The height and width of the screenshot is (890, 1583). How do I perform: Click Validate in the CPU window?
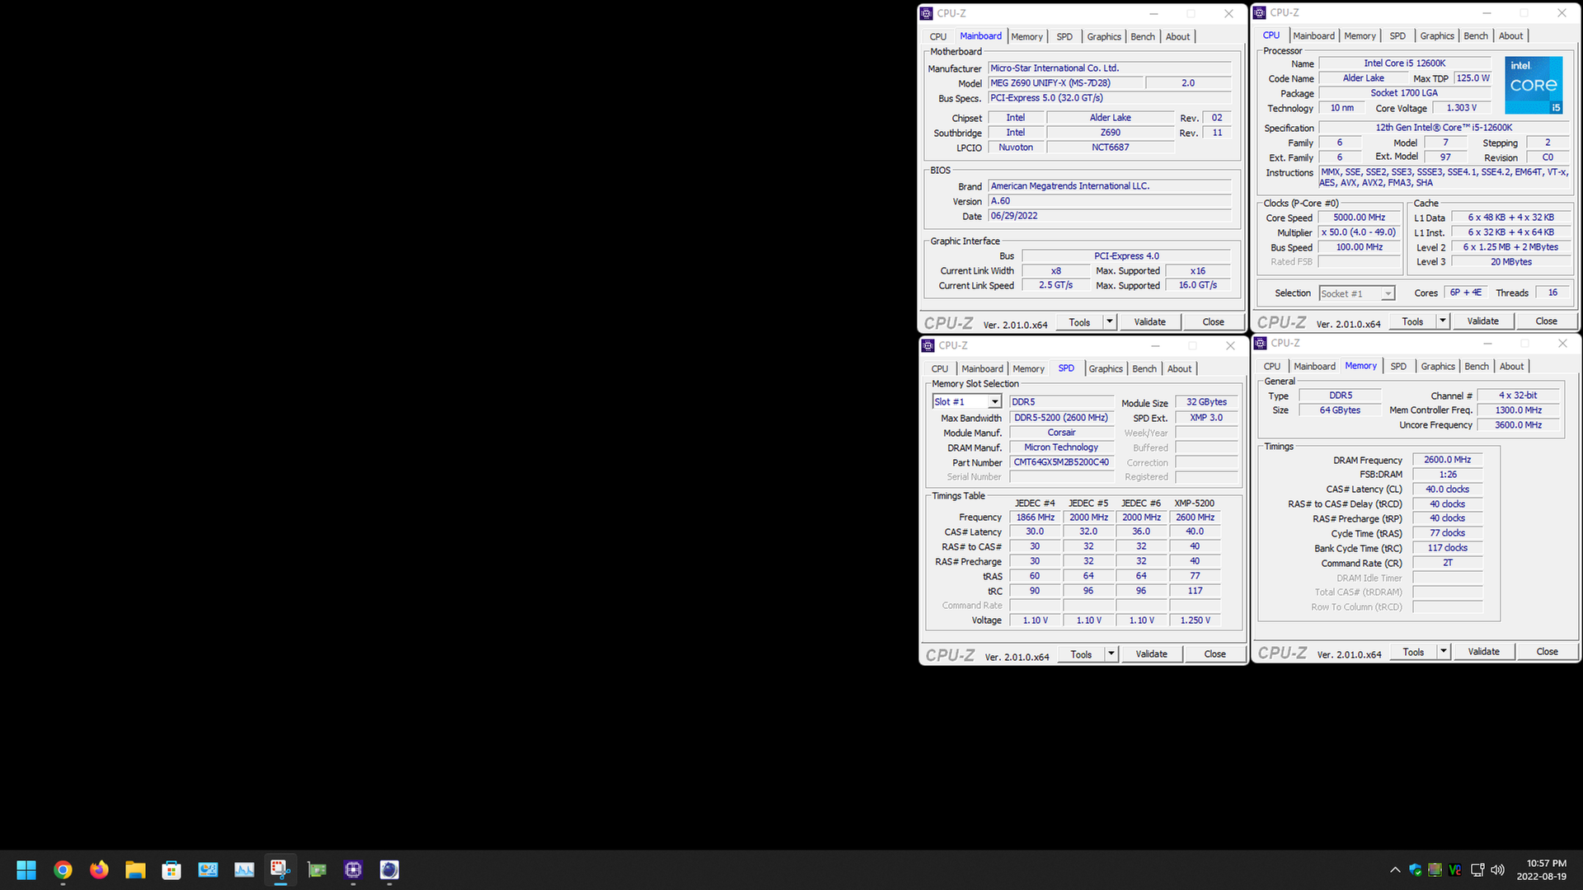(x=1482, y=321)
